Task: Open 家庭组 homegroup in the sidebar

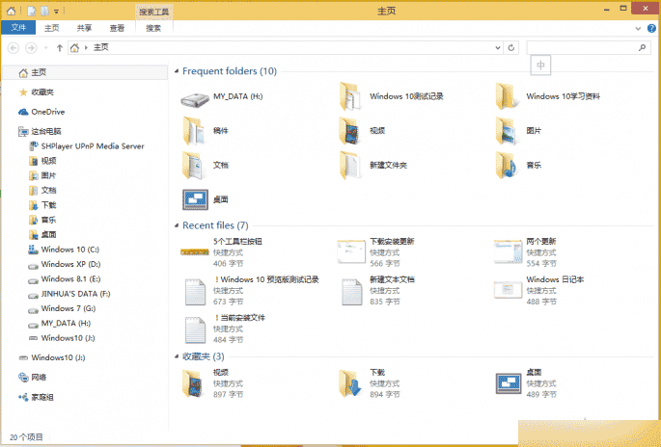Action: [41, 397]
